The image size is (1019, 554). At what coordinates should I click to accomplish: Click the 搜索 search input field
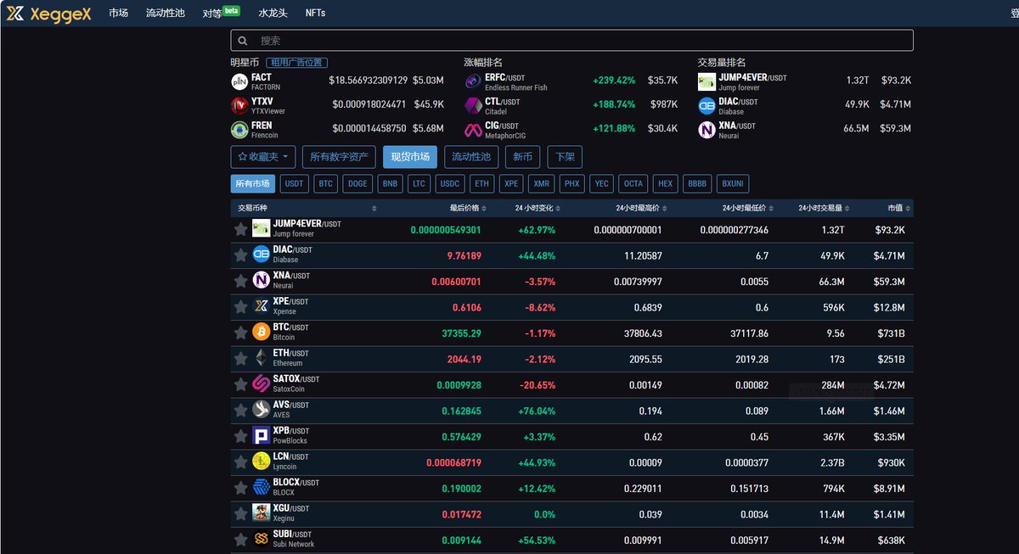572,41
